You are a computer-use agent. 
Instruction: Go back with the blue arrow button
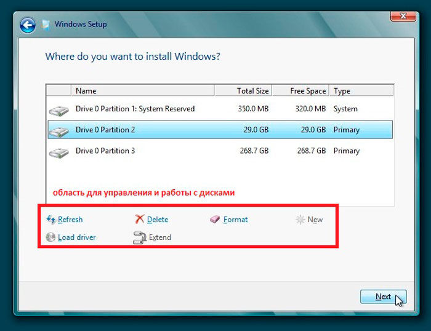[x=28, y=25]
